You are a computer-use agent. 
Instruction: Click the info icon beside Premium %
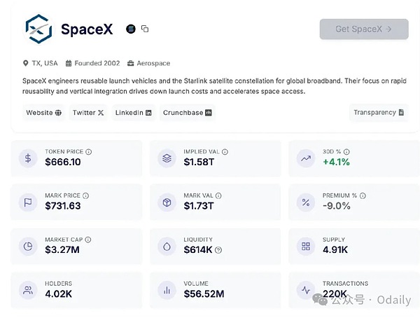click(361, 195)
